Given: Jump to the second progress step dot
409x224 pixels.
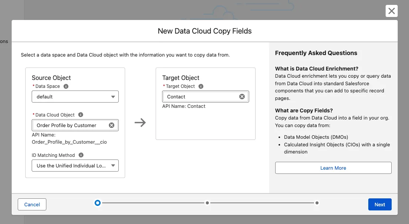Looking at the screenshot, I should pos(207,203).
